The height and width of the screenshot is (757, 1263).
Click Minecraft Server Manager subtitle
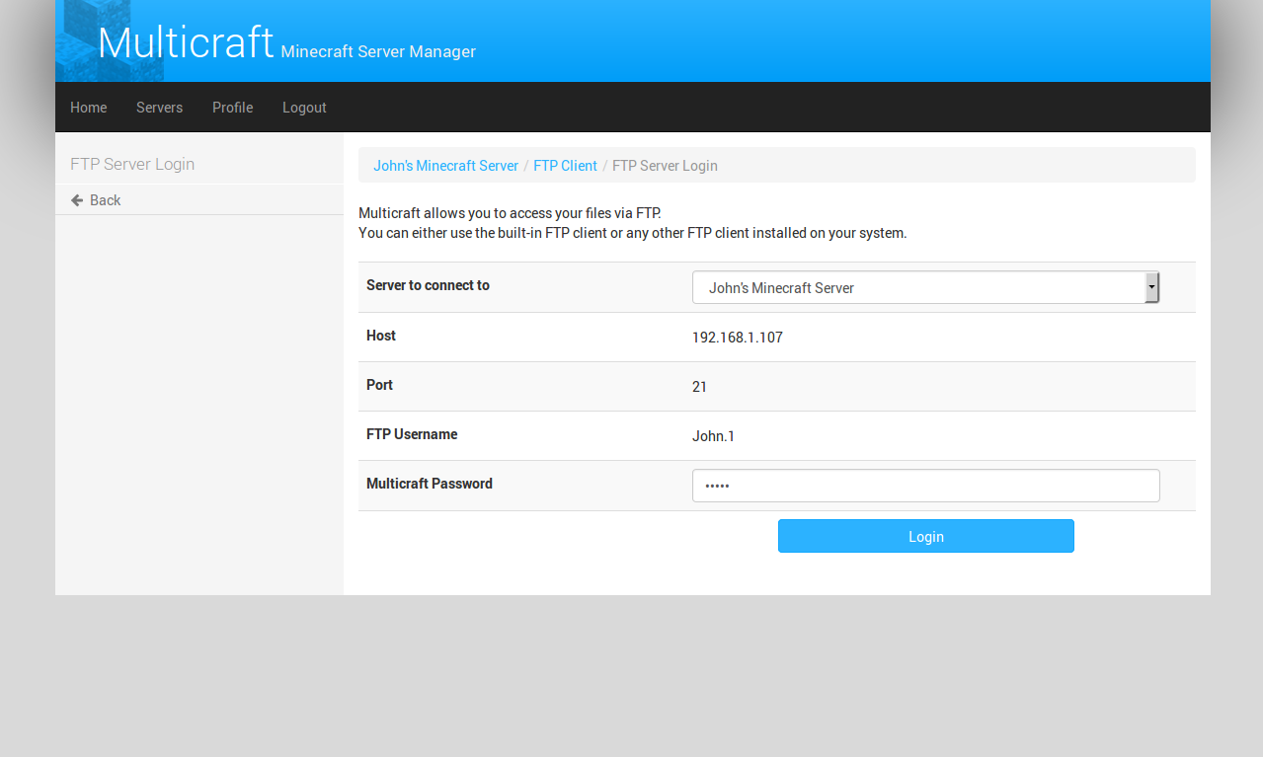[378, 51]
